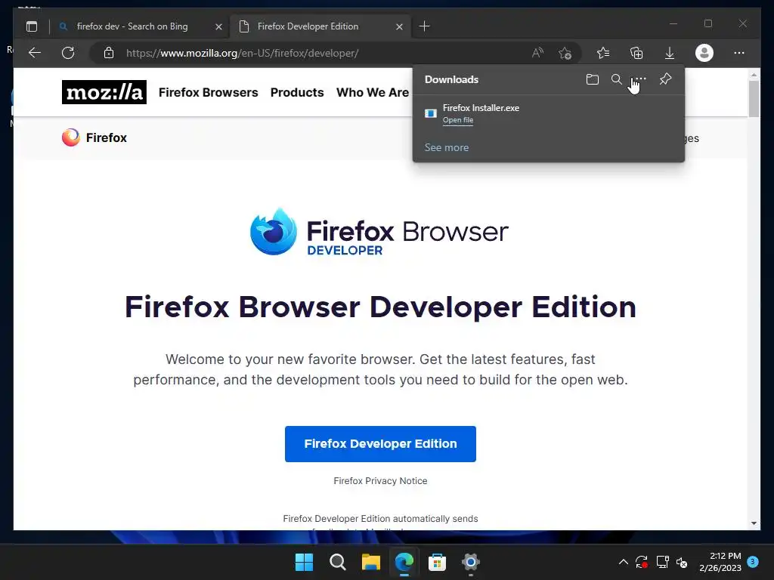Image resolution: width=774 pixels, height=580 pixels.
Task: Search downloads with magnifier icon
Action: coord(617,79)
